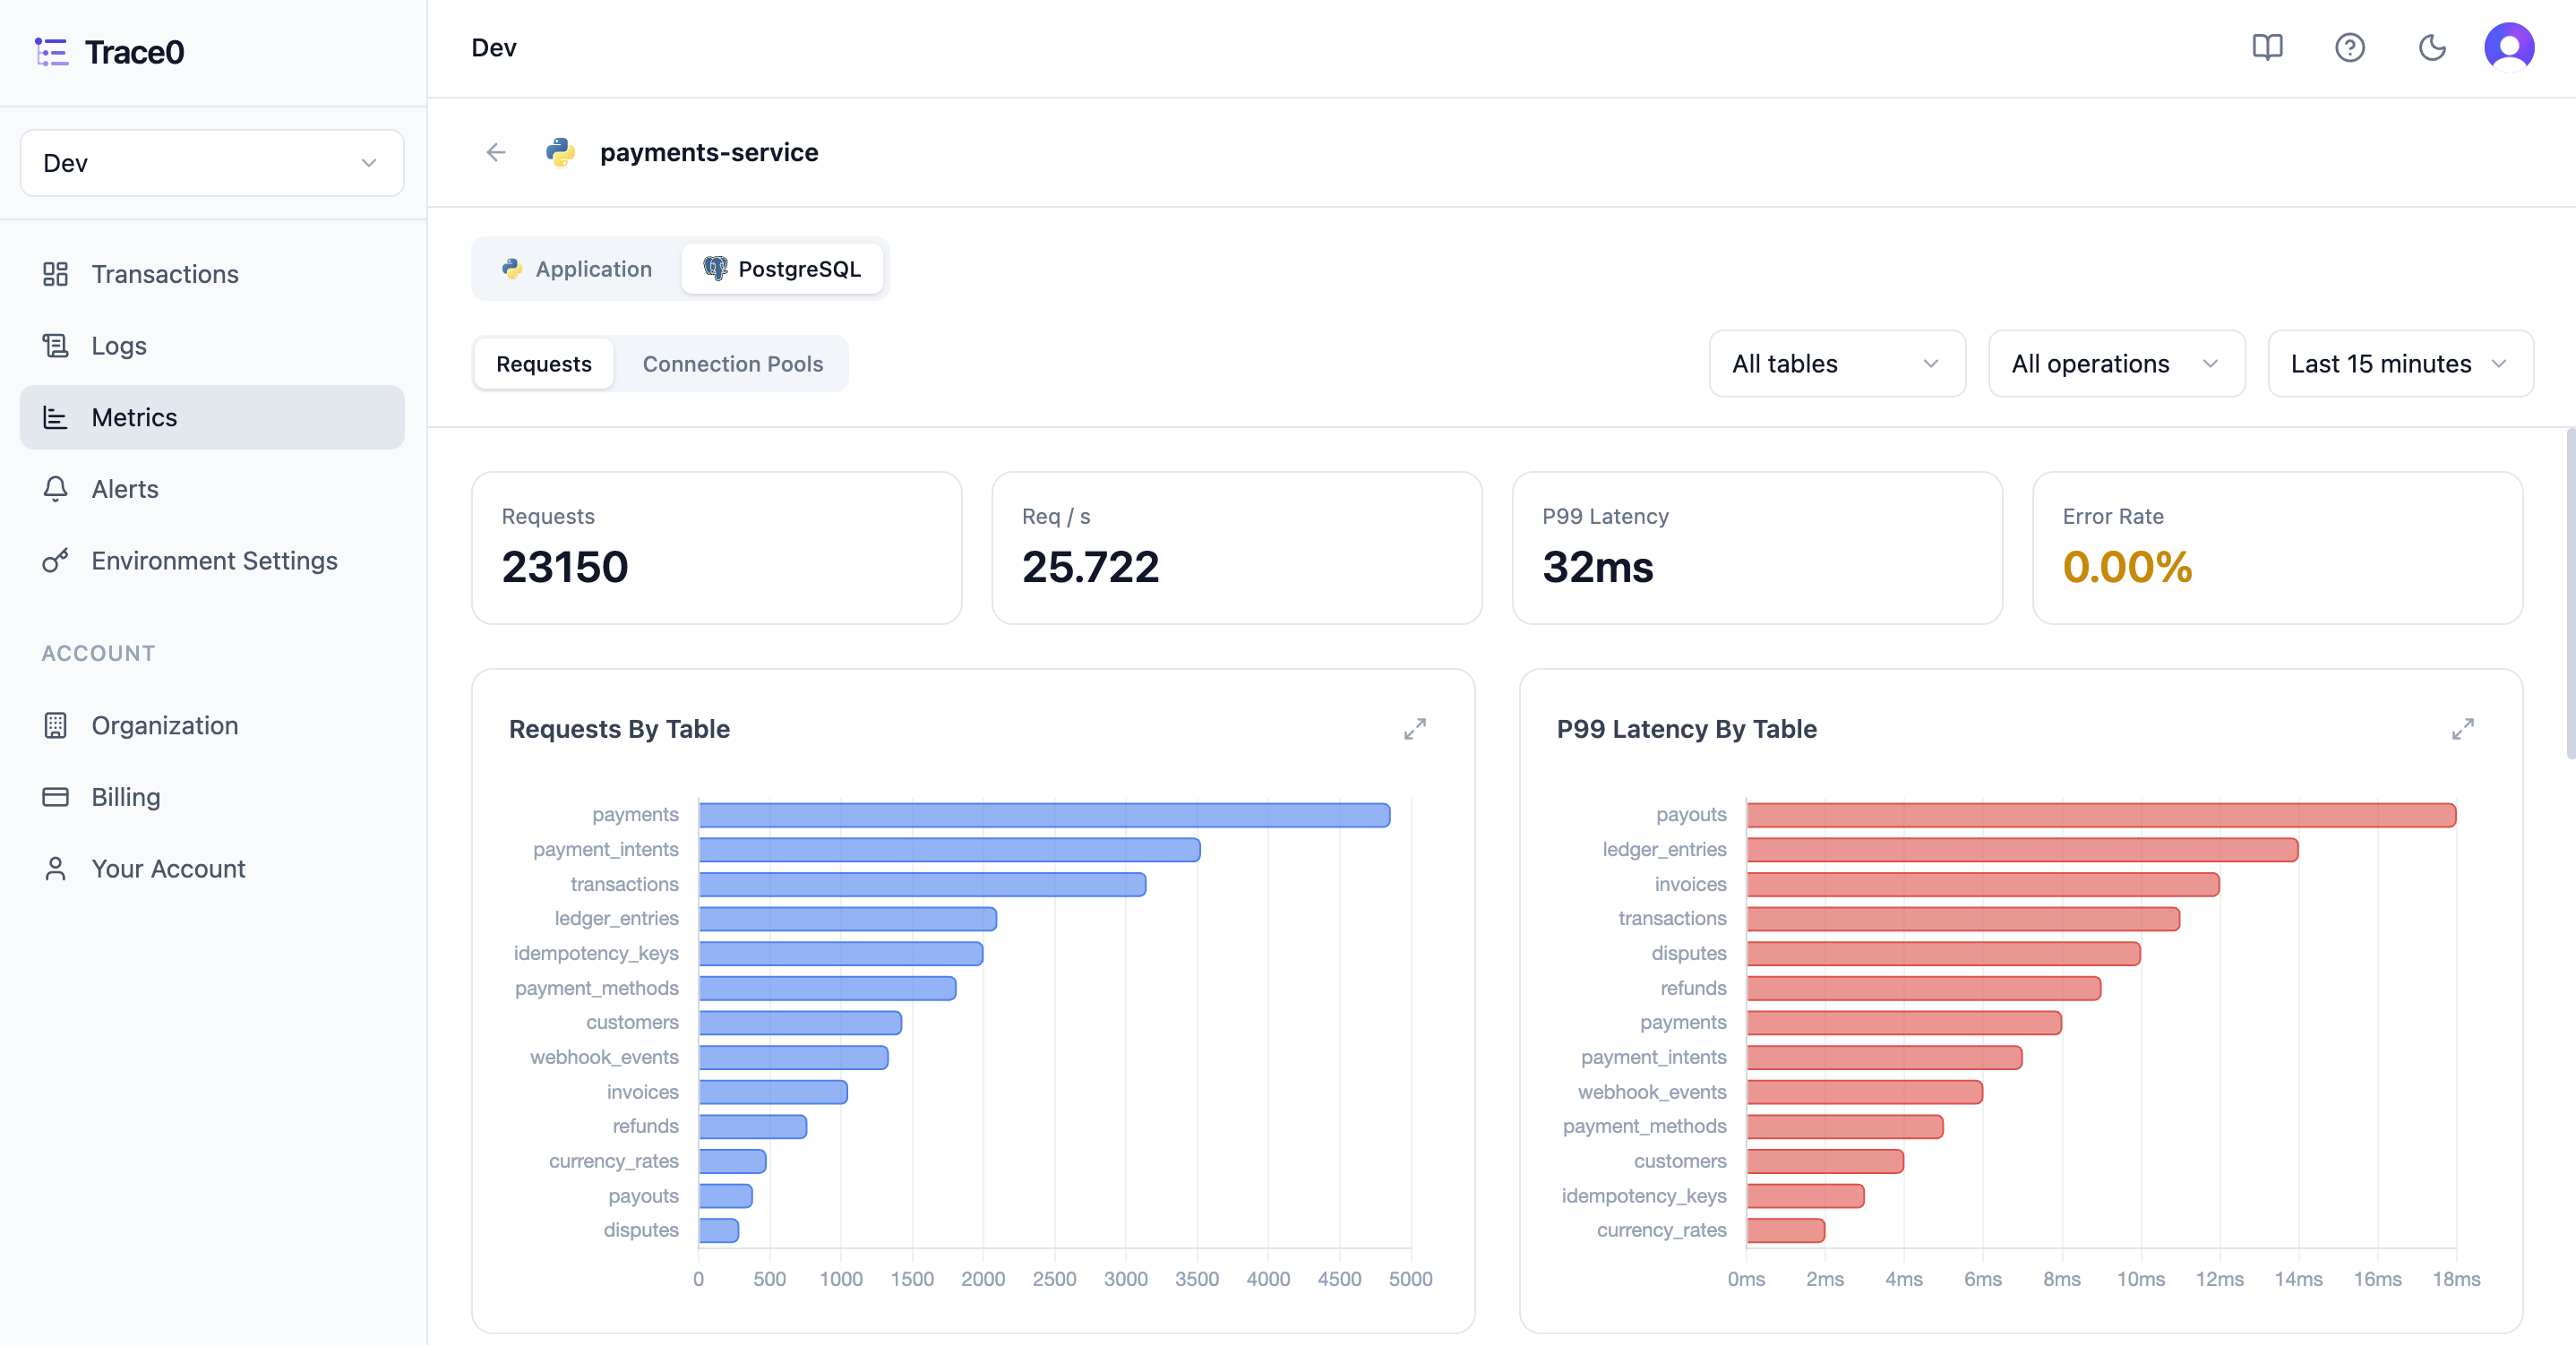Click the page vertical scrollbar
The height and width of the screenshot is (1345, 2576).
point(2570,595)
